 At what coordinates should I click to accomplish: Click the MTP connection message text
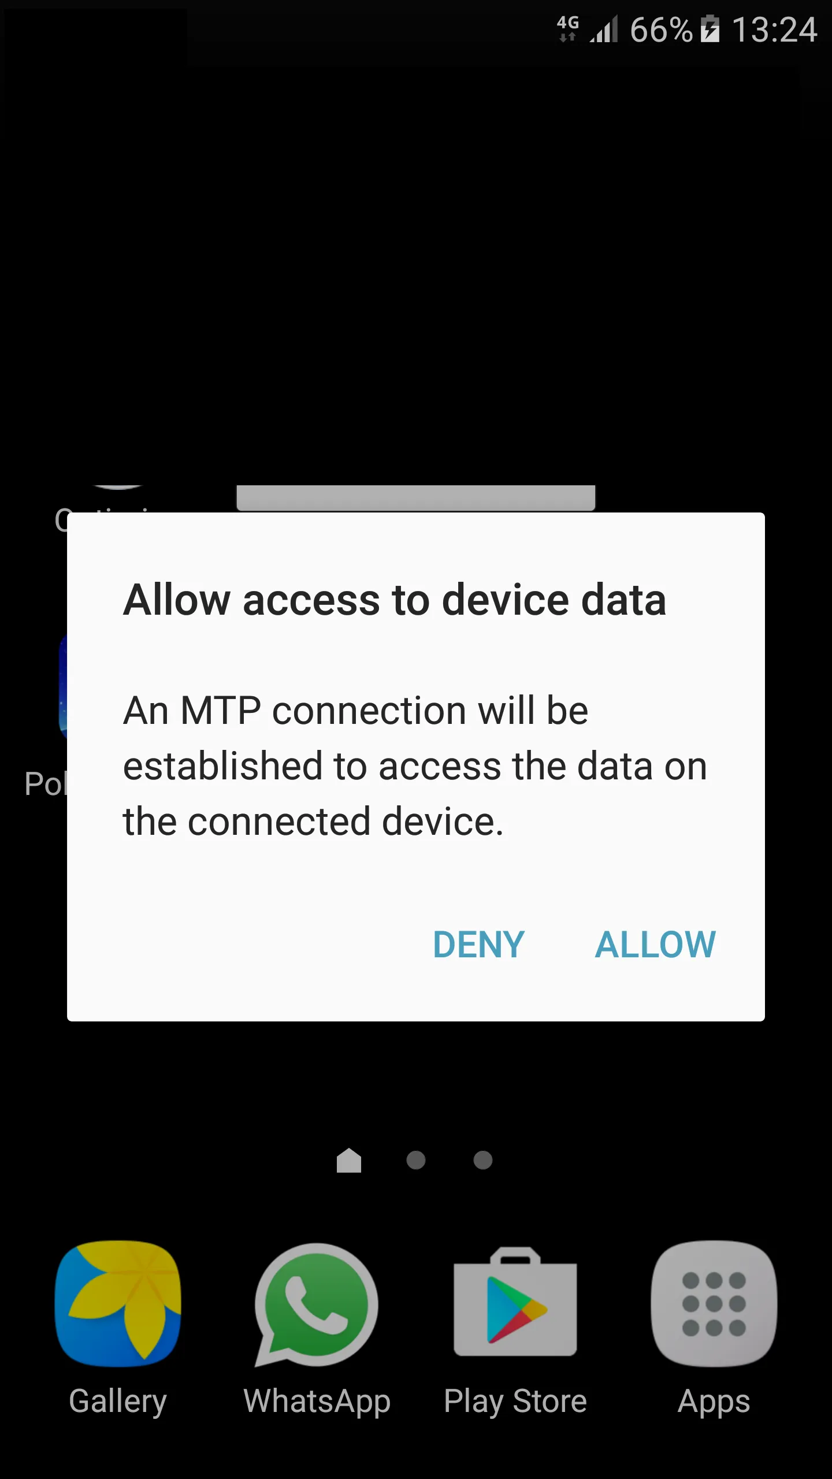coord(415,766)
